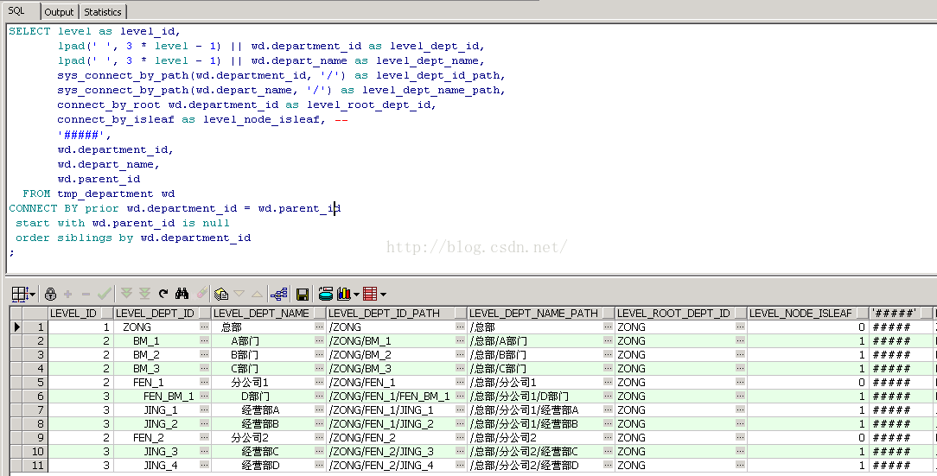
Task: Click the linked query tree icon
Action: coord(278,293)
